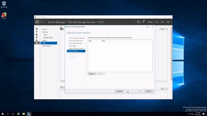Image resolution: width=207 pixels, height=116 pixels.
Task: Go to iSCSI Virtual Disk Size step
Action: pyautogui.click(x=75, y=43)
